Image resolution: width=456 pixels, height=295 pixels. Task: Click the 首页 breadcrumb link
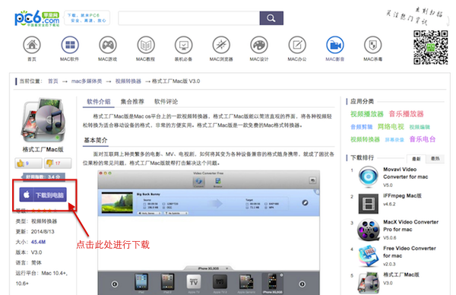53,81
